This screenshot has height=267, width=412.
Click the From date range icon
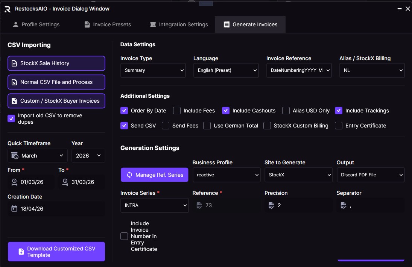tap(14, 182)
